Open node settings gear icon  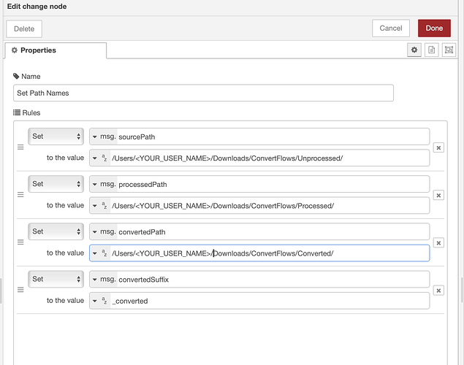pyautogui.click(x=415, y=50)
